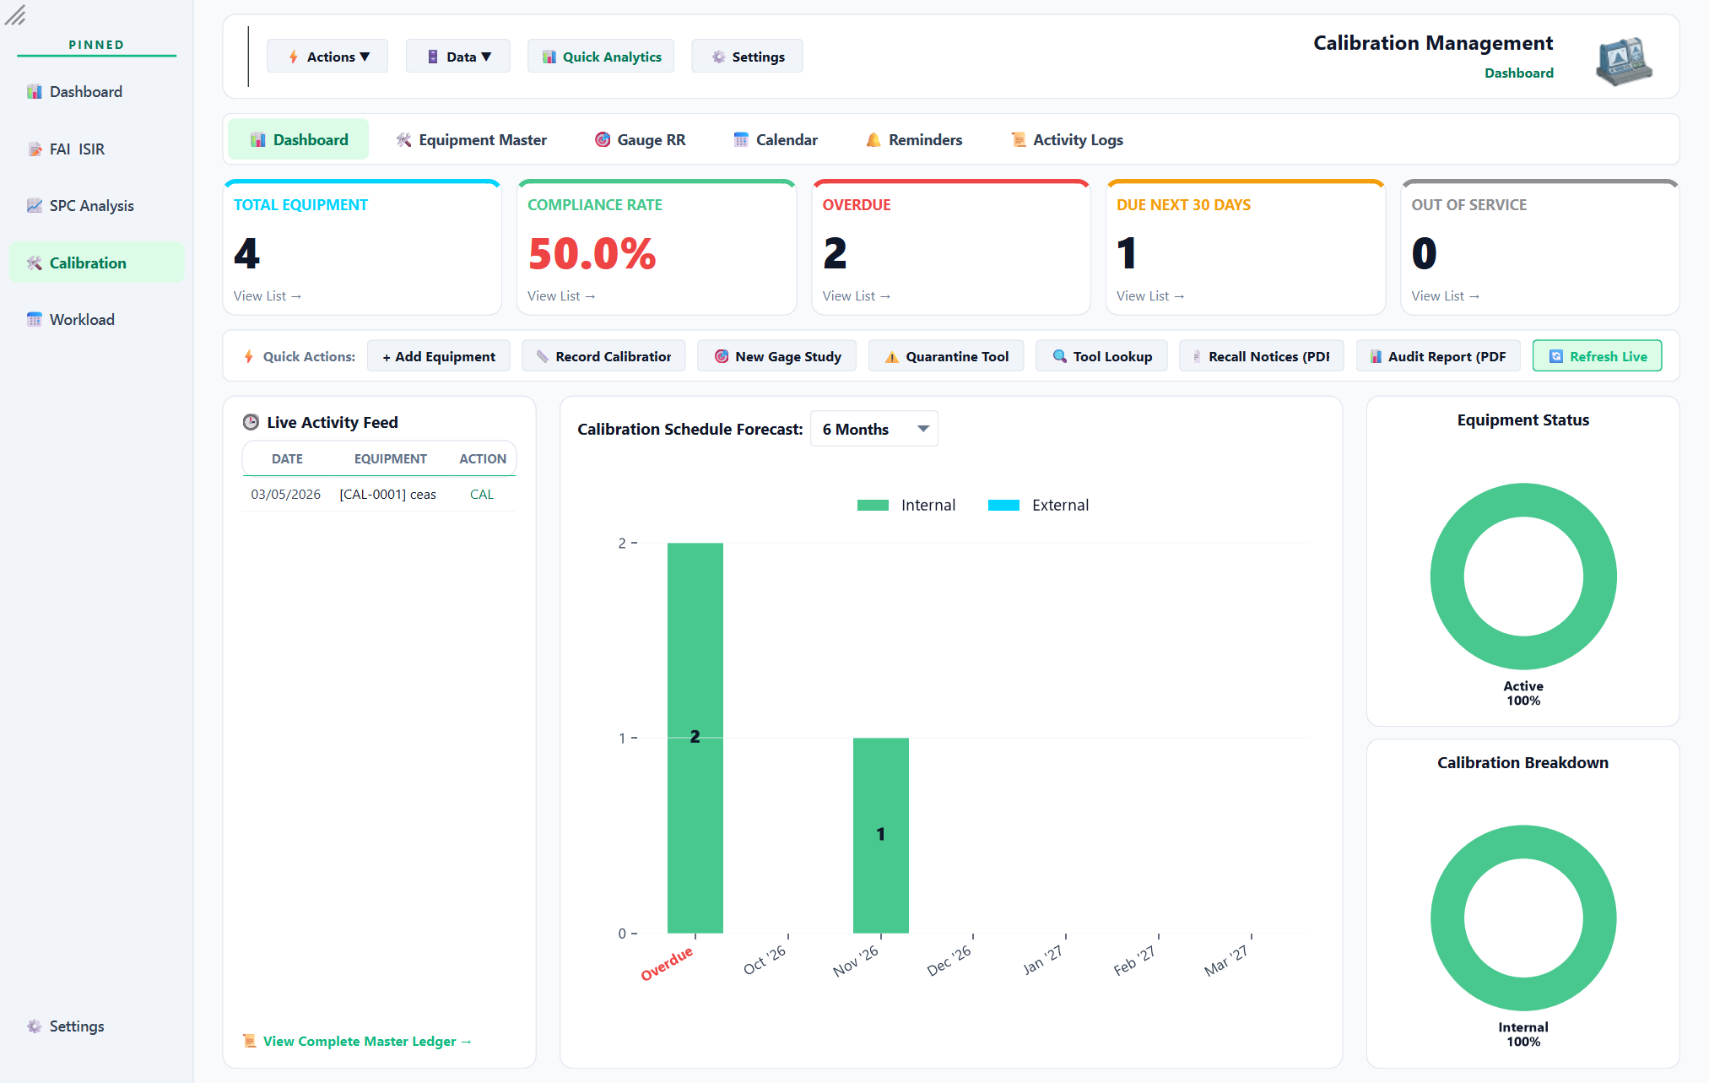
Task: Click the green Internal legend color swatch
Action: 873,506
